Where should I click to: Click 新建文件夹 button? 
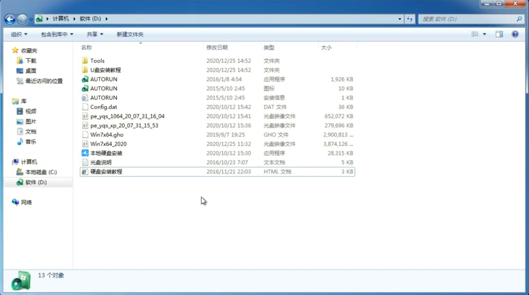[x=130, y=34]
